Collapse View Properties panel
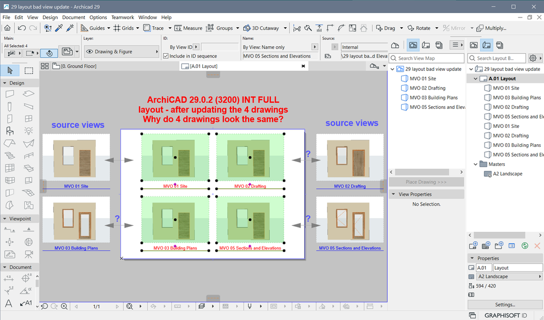Image resolution: width=544 pixels, height=320 pixels. [x=394, y=194]
